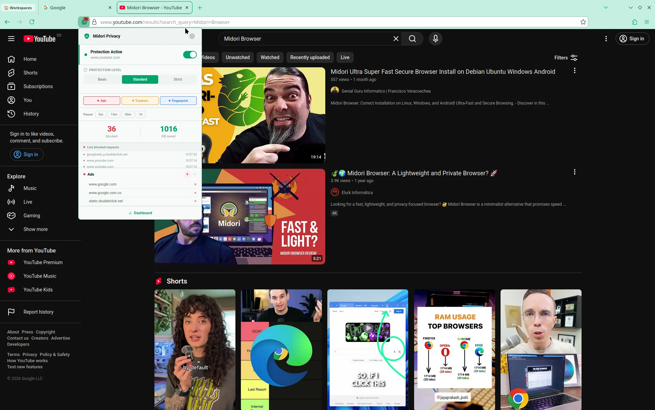
Task: Open Elurk Informática channel
Action: (357, 193)
